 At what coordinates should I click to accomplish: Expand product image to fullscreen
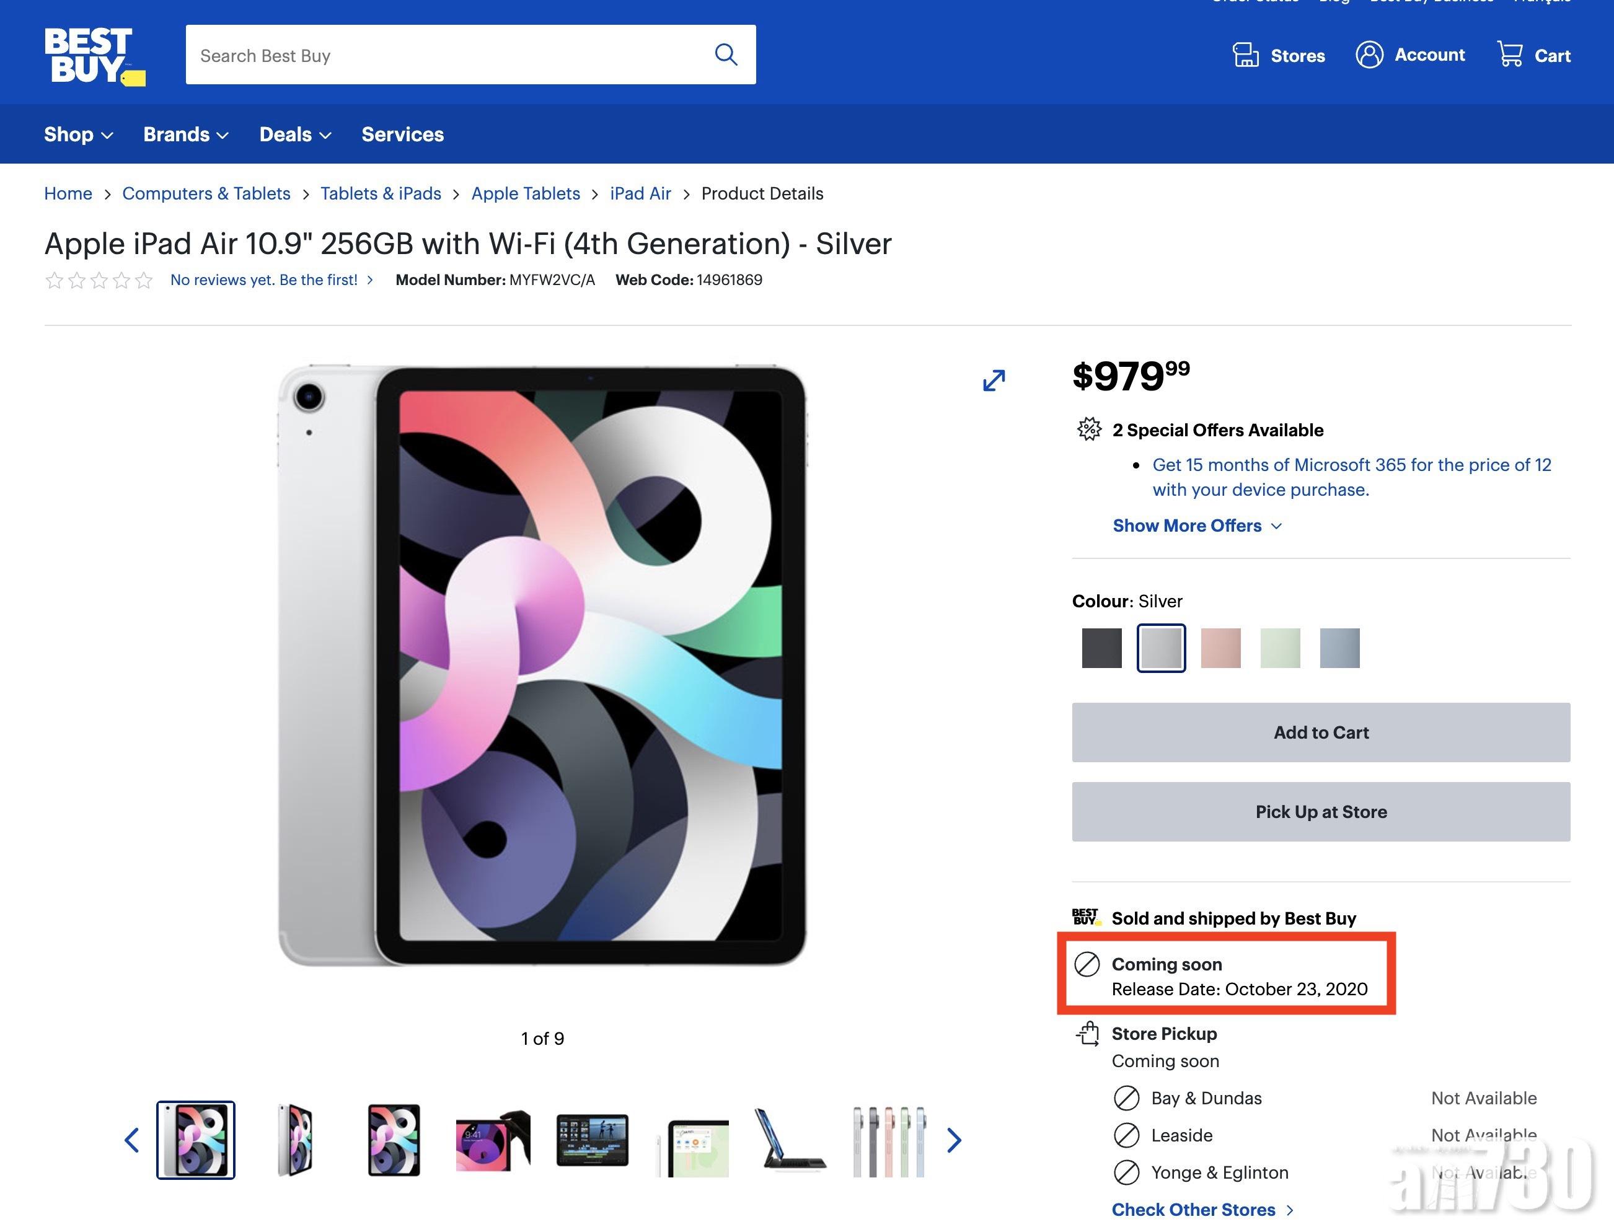click(x=993, y=380)
